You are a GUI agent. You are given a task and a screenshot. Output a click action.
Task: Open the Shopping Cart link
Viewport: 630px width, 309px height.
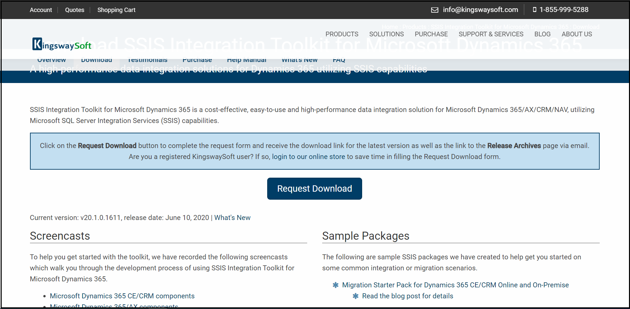pos(116,10)
